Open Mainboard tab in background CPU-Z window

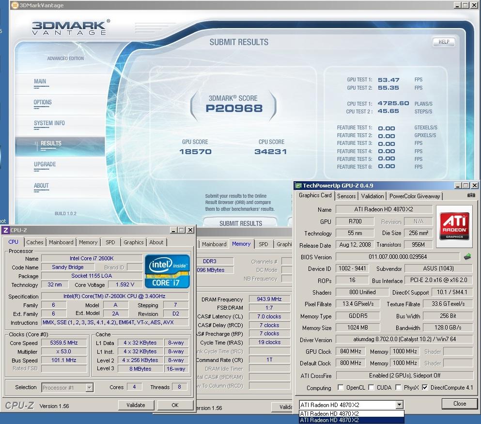(x=214, y=244)
